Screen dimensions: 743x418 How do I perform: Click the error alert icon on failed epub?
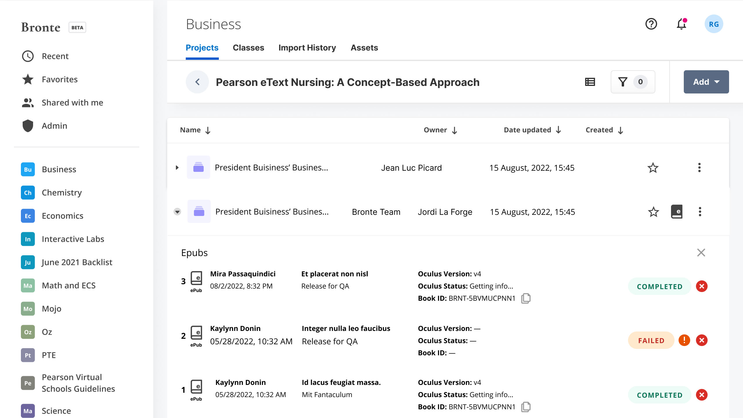(684, 340)
